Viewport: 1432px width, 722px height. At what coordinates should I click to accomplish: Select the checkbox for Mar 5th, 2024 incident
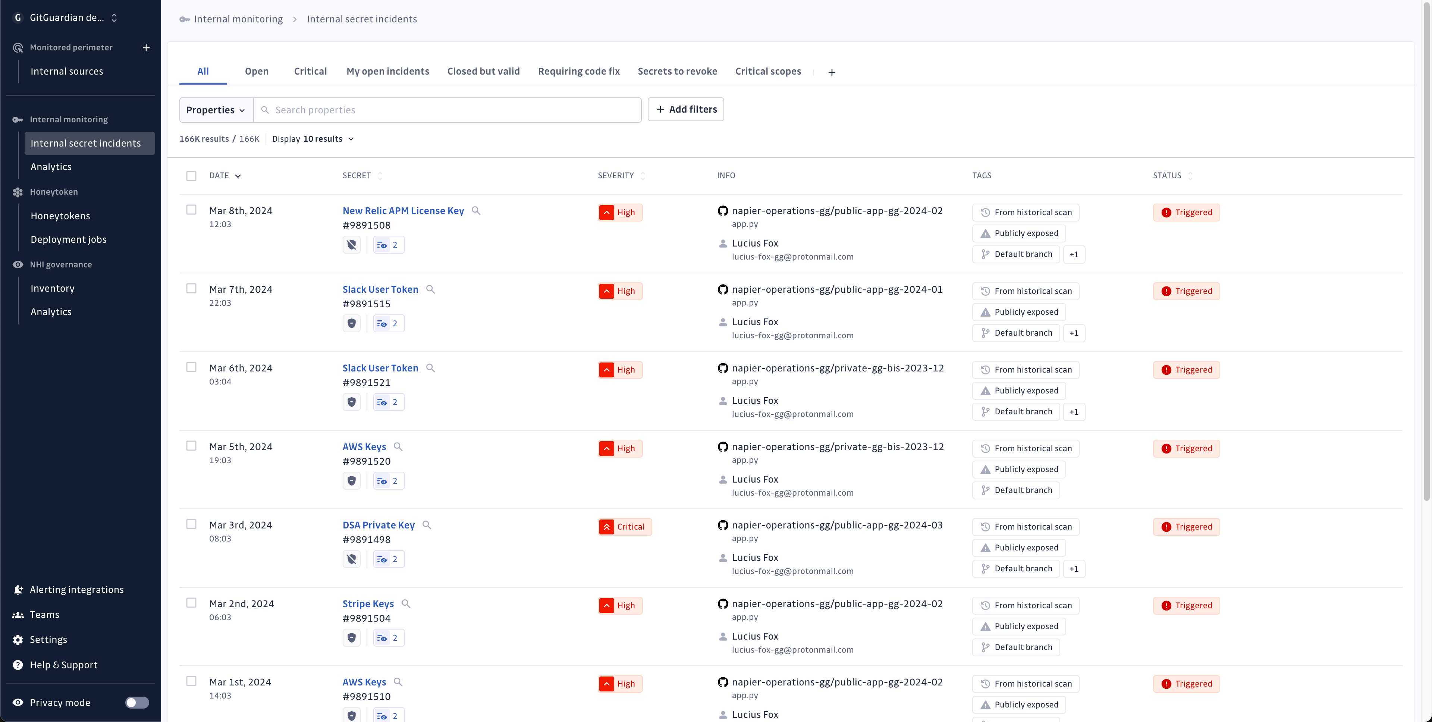tap(191, 446)
